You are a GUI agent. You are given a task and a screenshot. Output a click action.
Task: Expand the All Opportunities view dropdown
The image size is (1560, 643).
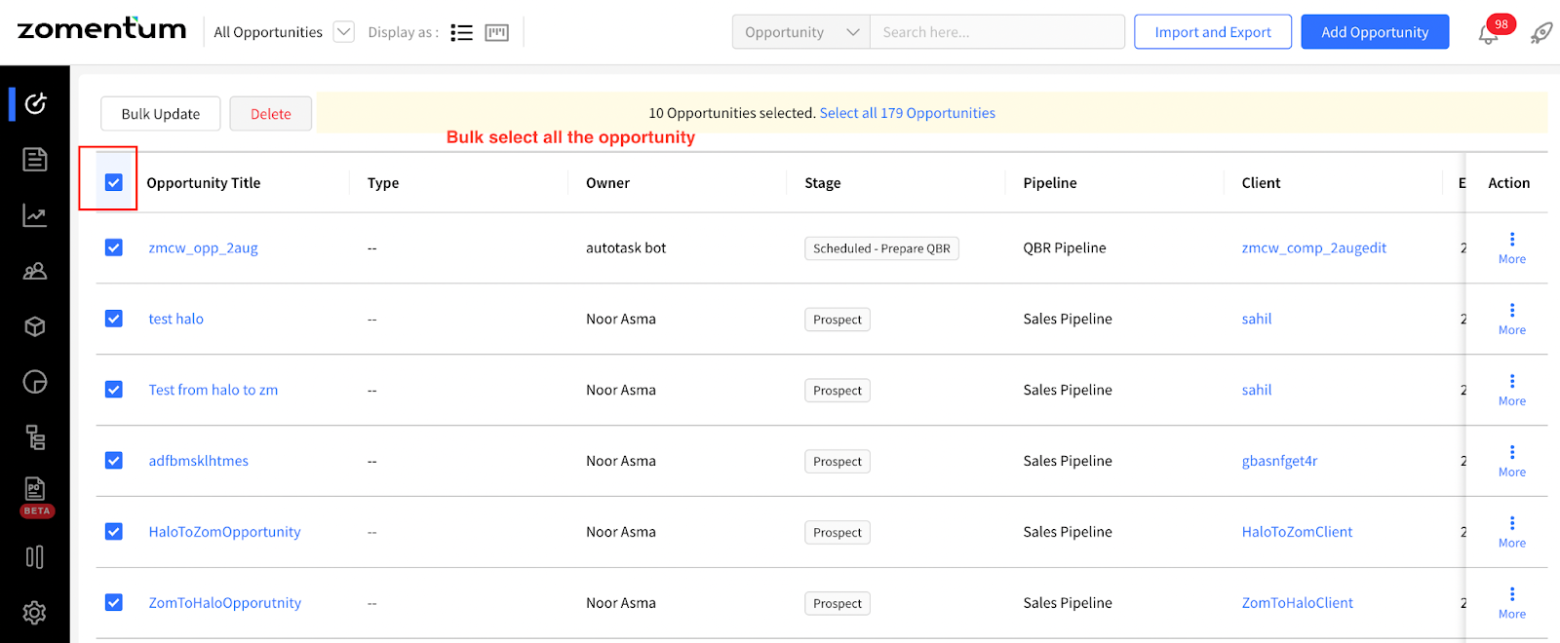[344, 32]
